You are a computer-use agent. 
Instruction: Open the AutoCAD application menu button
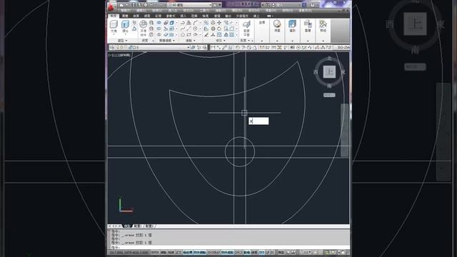tap(111, 7)
